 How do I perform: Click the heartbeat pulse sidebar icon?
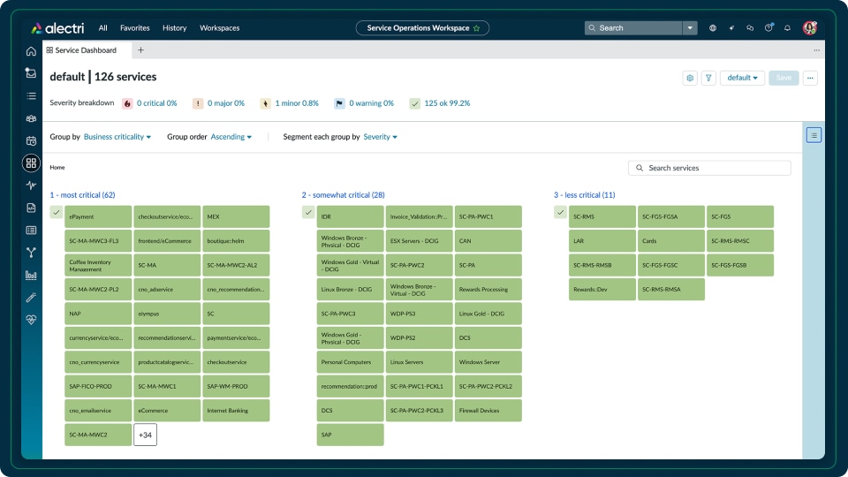point(31,185)
